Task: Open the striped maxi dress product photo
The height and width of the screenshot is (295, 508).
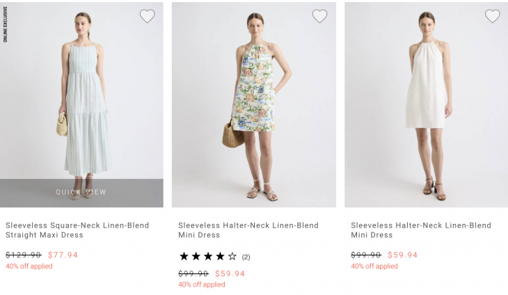Action: point(81,90)
